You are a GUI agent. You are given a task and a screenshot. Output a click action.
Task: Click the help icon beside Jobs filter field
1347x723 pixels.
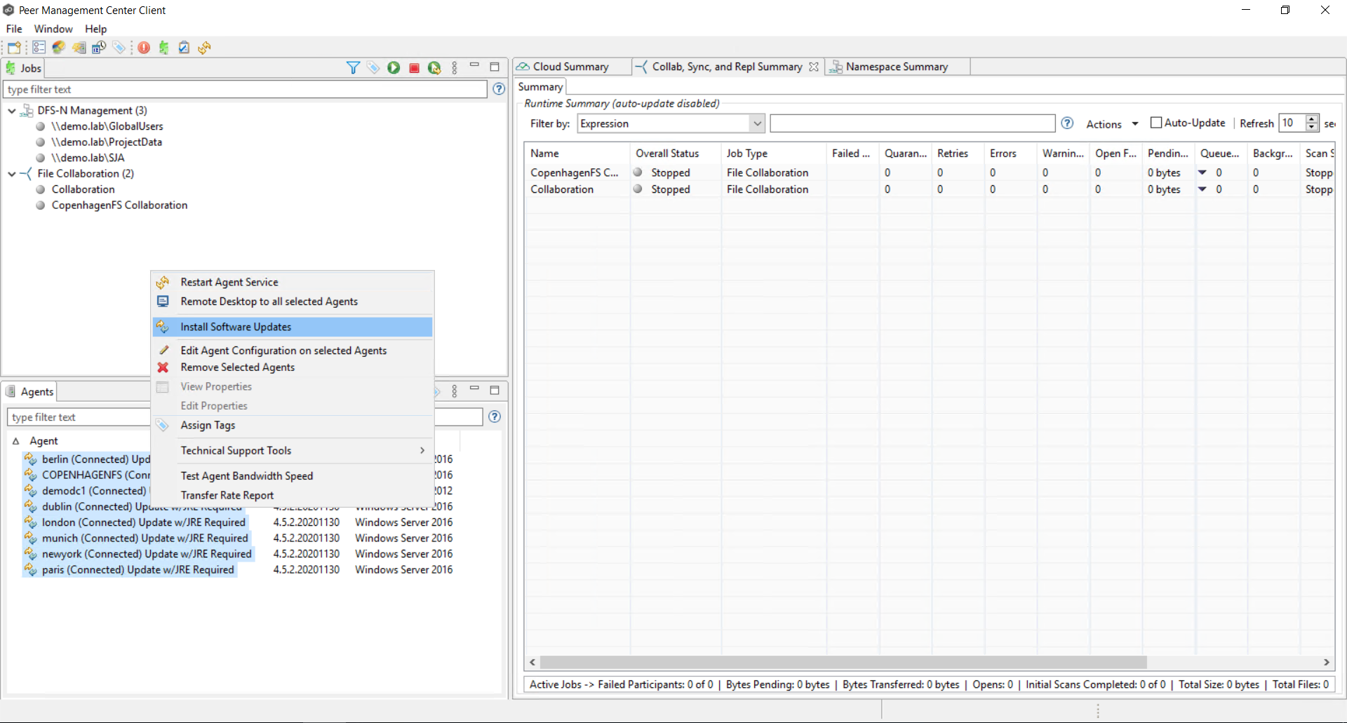499,89
